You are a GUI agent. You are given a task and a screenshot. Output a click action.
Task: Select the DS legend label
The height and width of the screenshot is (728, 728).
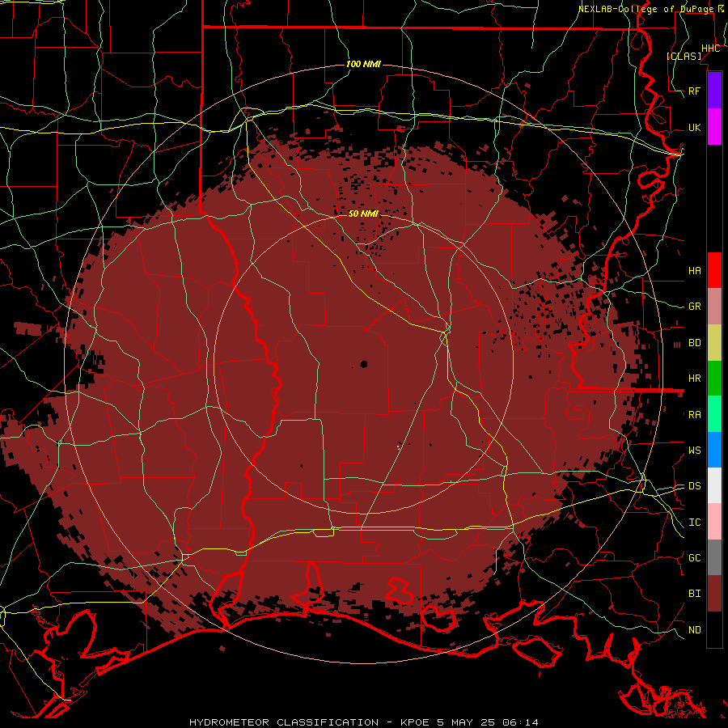pos(695,486)
